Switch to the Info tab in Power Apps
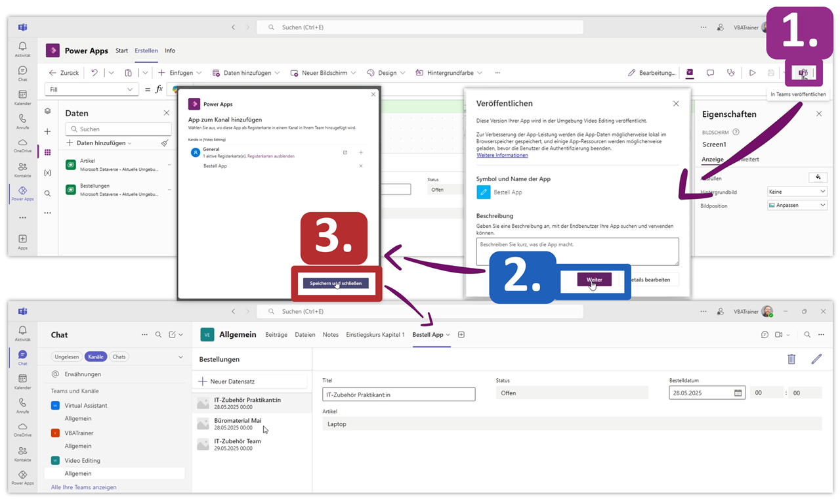 (170, 51)
